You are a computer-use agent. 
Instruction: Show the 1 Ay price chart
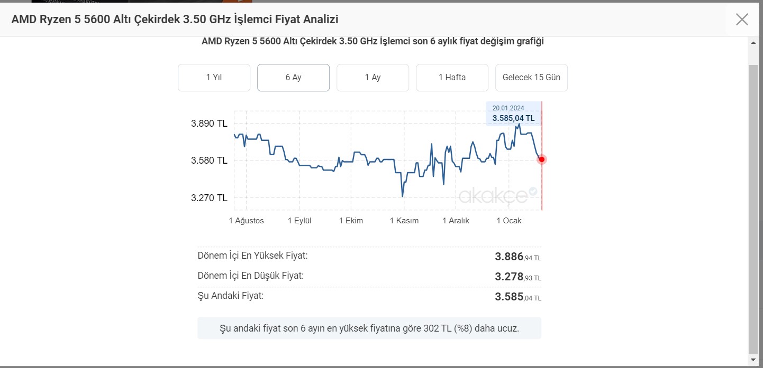coord(373,78)
